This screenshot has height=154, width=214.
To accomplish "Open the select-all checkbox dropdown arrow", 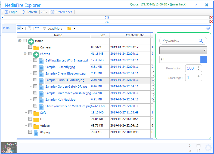I will pos(23,28).
